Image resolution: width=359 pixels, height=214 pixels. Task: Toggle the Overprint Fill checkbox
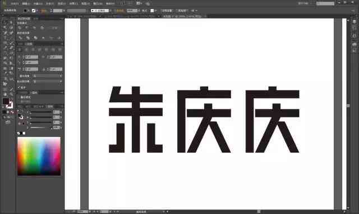pos(19,97)
